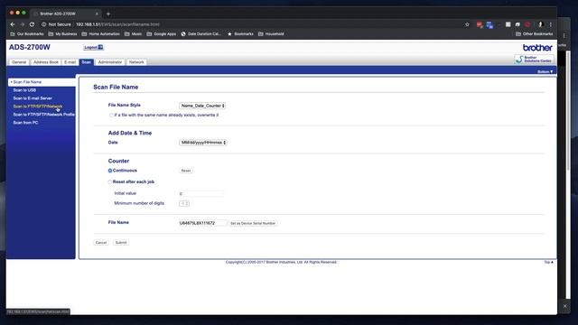Viewport: 578px width, 325px height.
Task: Open Scan from PC in sidebar
Action: [x=25, y=123]
